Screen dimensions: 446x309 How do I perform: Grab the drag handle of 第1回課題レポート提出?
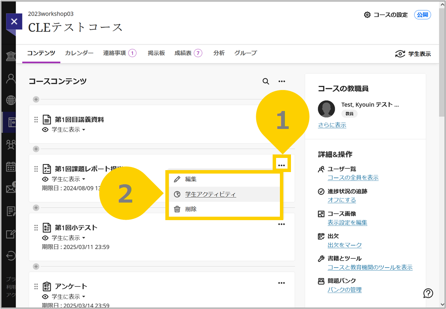click(x=36, y=169)
